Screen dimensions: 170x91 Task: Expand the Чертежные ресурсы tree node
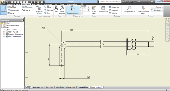(2, 25)
